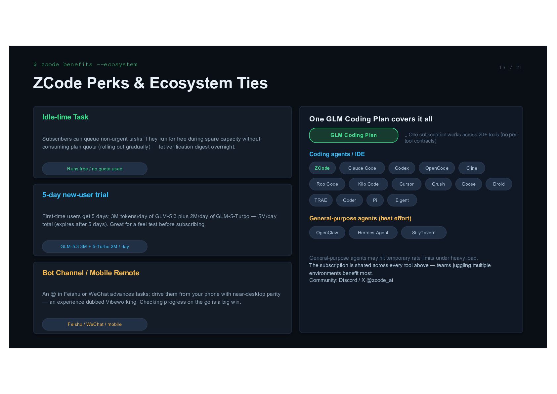The width and height of the screenshot is (557, 394).
Task: Click the 'Feishu / WeChat / mobile' pill
Action: 95,324
